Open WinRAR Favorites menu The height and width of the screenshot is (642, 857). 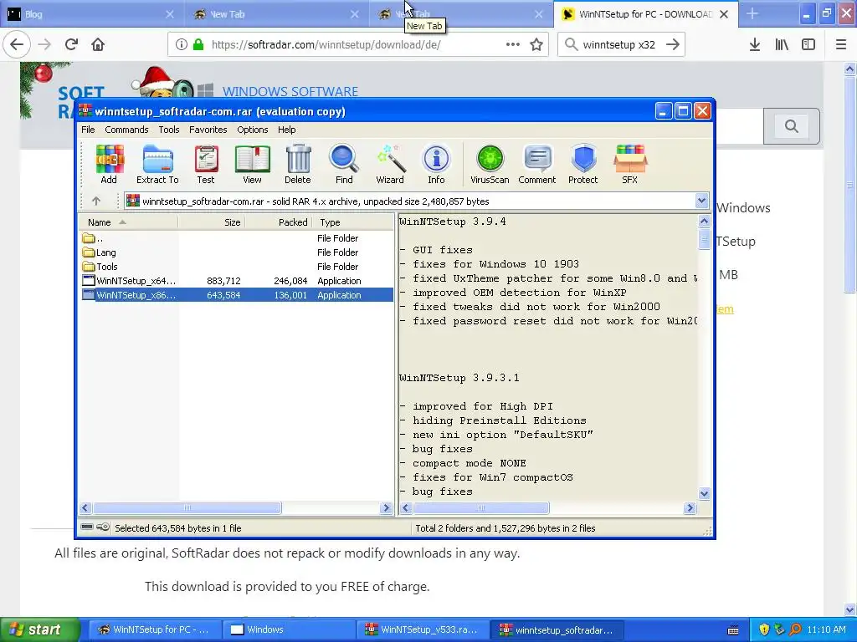[x=208, y=130]
